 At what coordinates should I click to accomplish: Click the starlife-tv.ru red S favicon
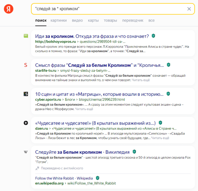(26, 65)
